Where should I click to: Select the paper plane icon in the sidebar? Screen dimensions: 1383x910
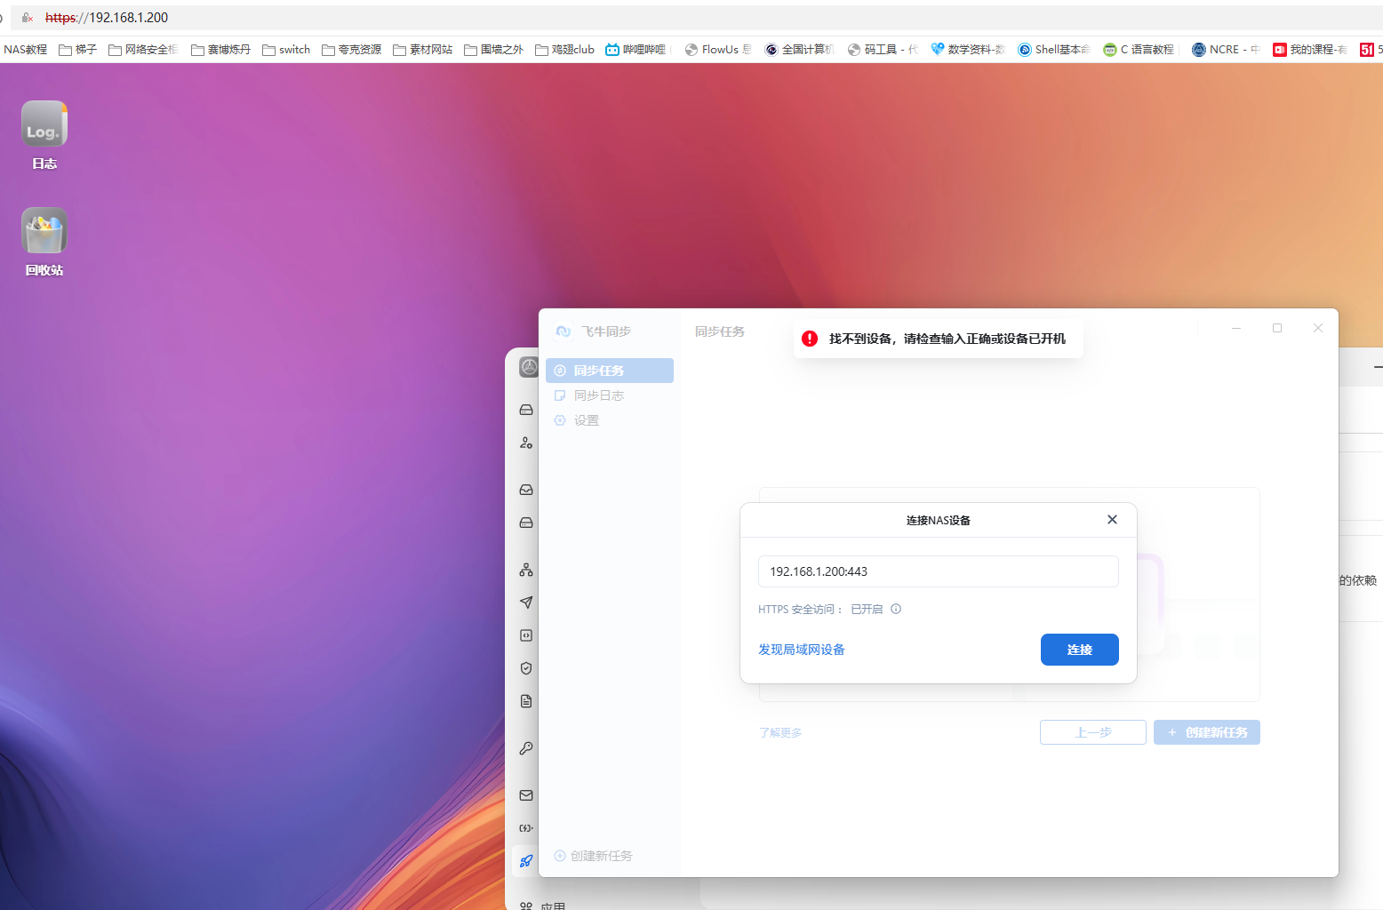click(526, 603)
